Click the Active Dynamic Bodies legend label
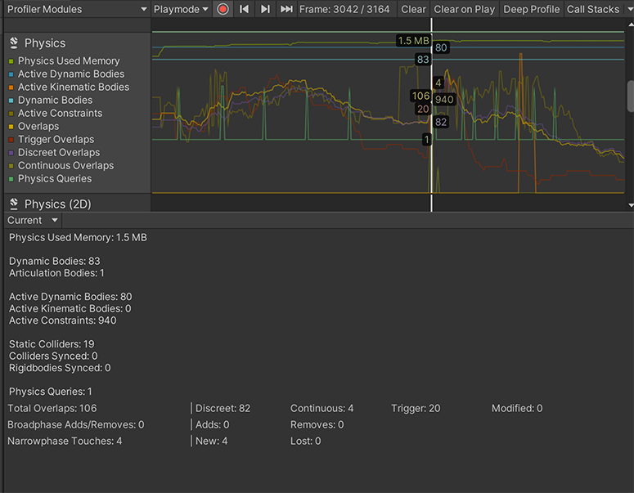 click(71, 74)
